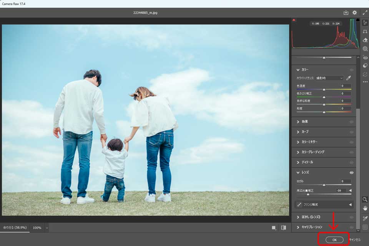369x246 pixels.
Task: Select the 合わせる (58.9%) fit zoom option
Action: click(x=15, y=228)
